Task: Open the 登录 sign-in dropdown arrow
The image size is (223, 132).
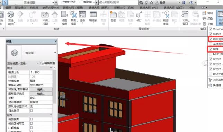Action: [x=179, y=2]
